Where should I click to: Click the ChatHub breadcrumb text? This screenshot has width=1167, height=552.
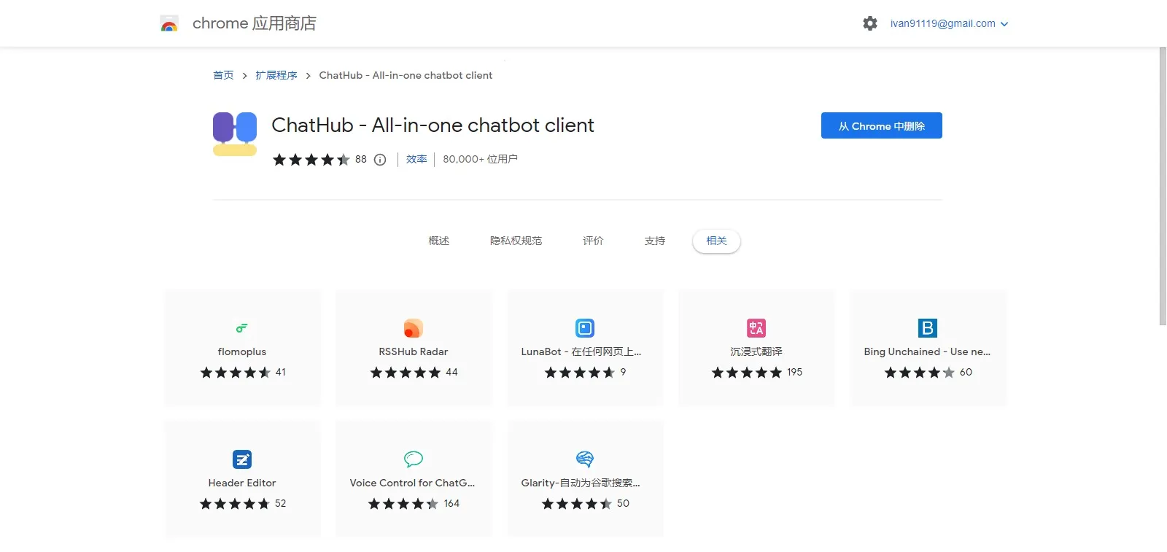coord(406,75)
